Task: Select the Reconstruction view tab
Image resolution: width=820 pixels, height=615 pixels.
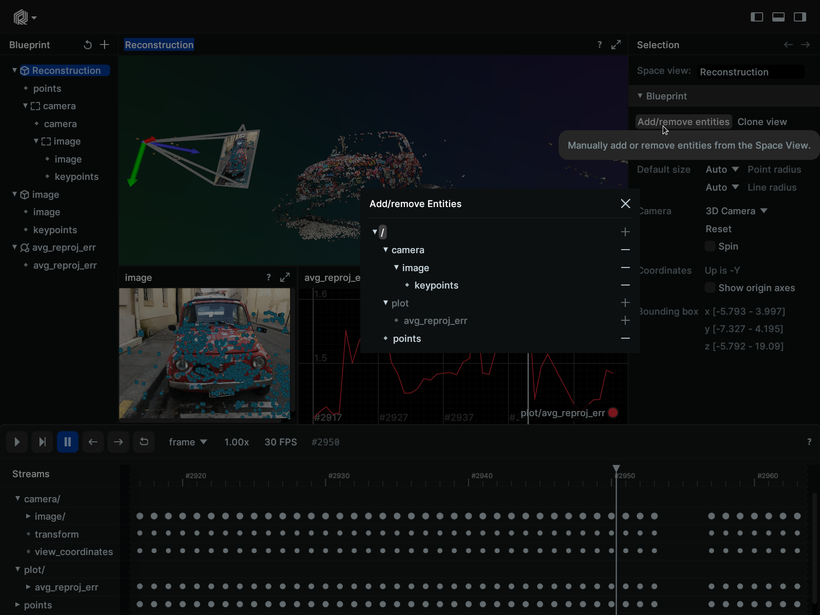Action: pos(159,45)
